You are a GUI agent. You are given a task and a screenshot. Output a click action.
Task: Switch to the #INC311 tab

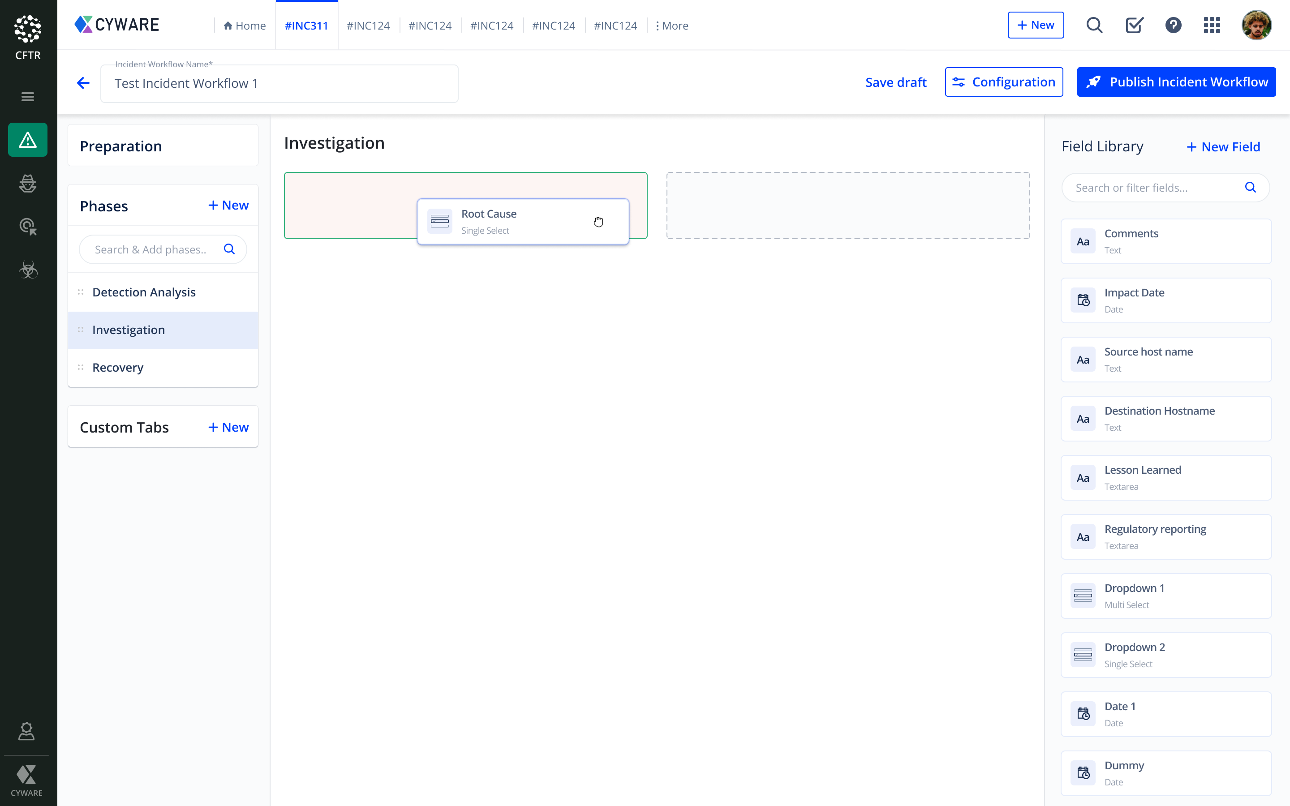click(306, 26)
